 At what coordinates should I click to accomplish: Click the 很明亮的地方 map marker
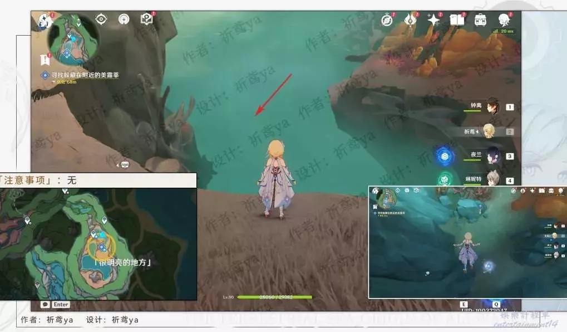coord(101,248)
